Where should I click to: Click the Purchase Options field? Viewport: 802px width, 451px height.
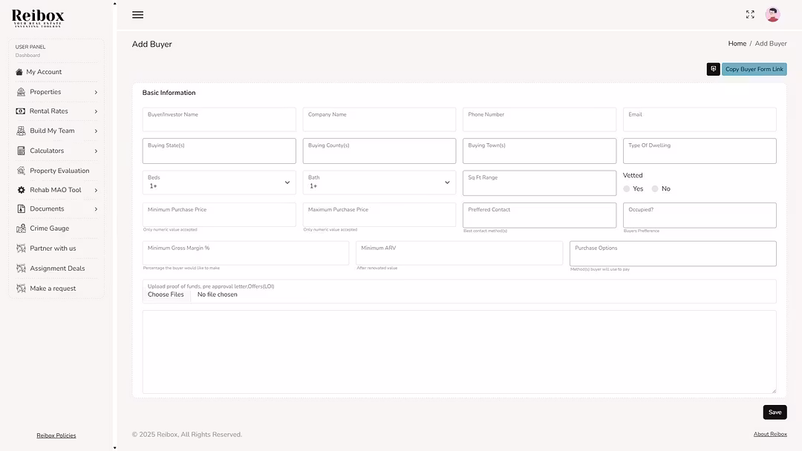click(673, 254)
